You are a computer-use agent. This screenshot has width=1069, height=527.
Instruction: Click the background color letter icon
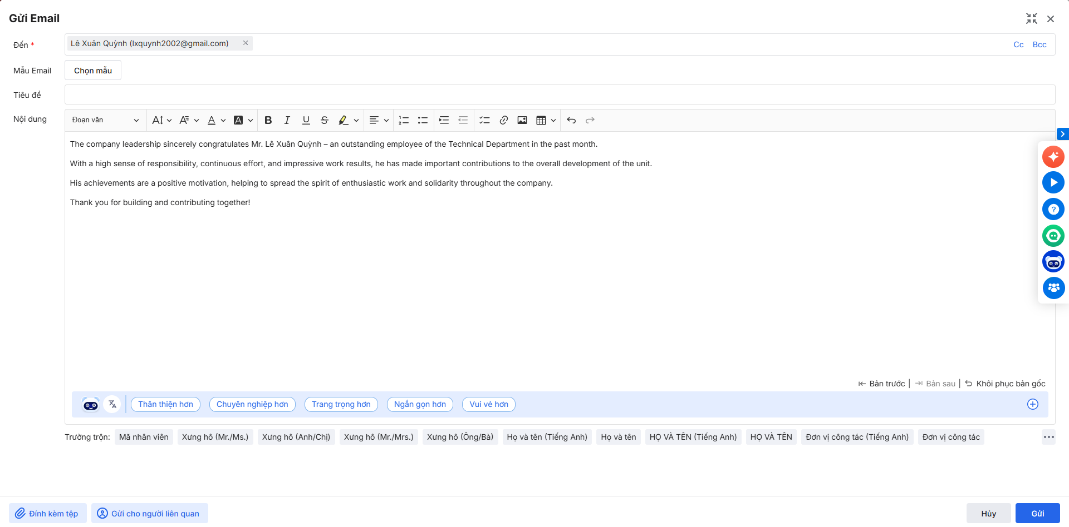[238, 120]
